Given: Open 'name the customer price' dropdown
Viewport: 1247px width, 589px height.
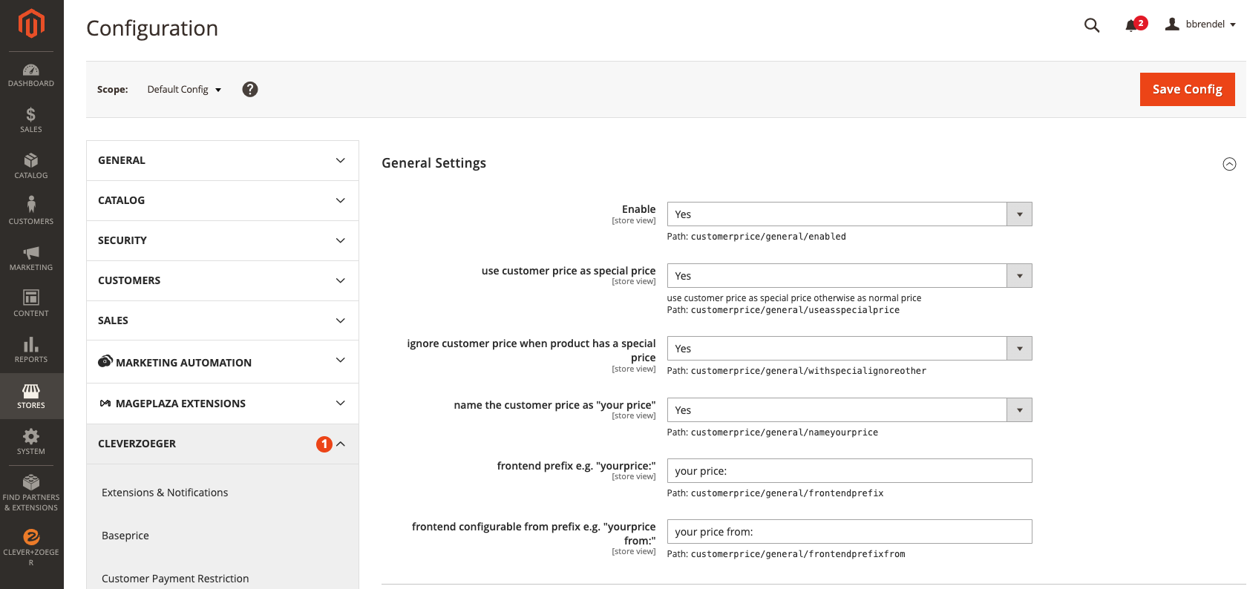Looking at the screenshot, I should click(849, 410).
